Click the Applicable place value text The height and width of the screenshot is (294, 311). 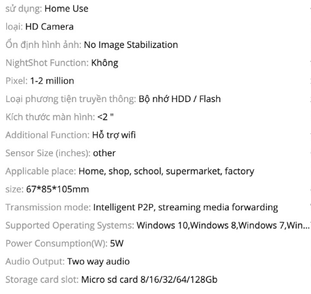coord(166,171)
